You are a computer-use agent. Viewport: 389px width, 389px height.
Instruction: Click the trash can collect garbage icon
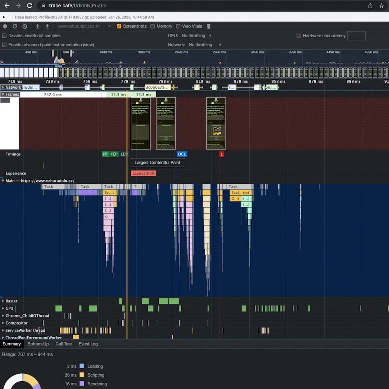(x=209, y=26)
